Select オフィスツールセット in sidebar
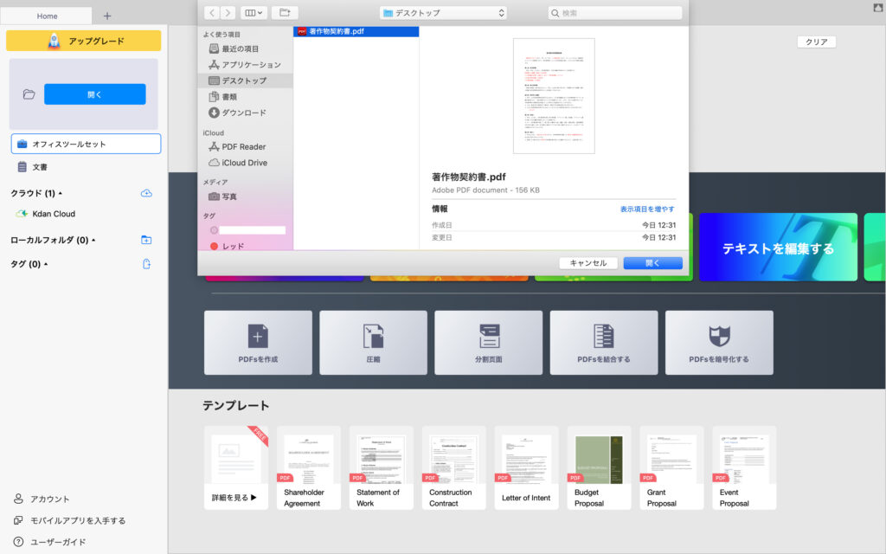 click(86, 144)
